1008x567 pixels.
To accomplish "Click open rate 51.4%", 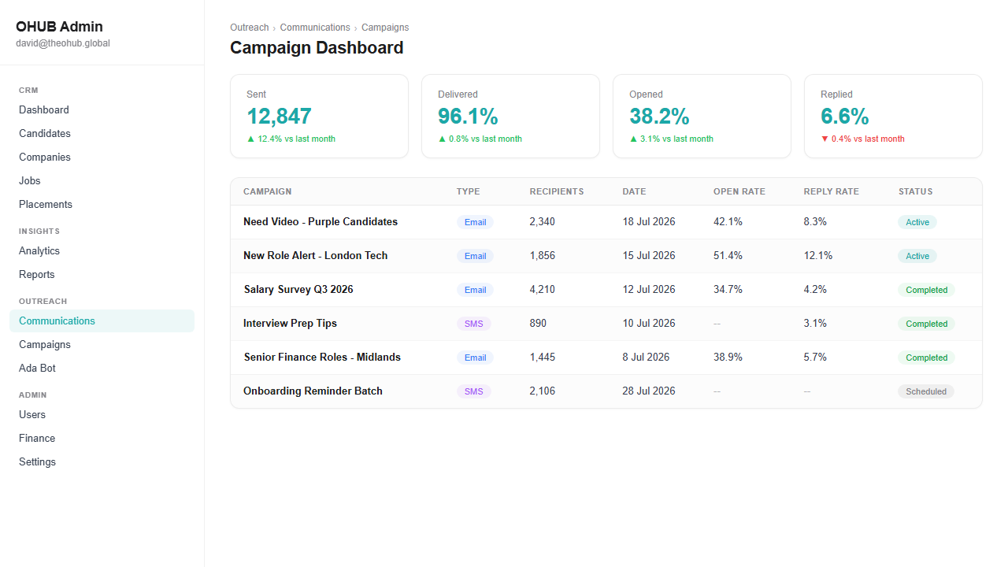I will click(x=728, y=256).
